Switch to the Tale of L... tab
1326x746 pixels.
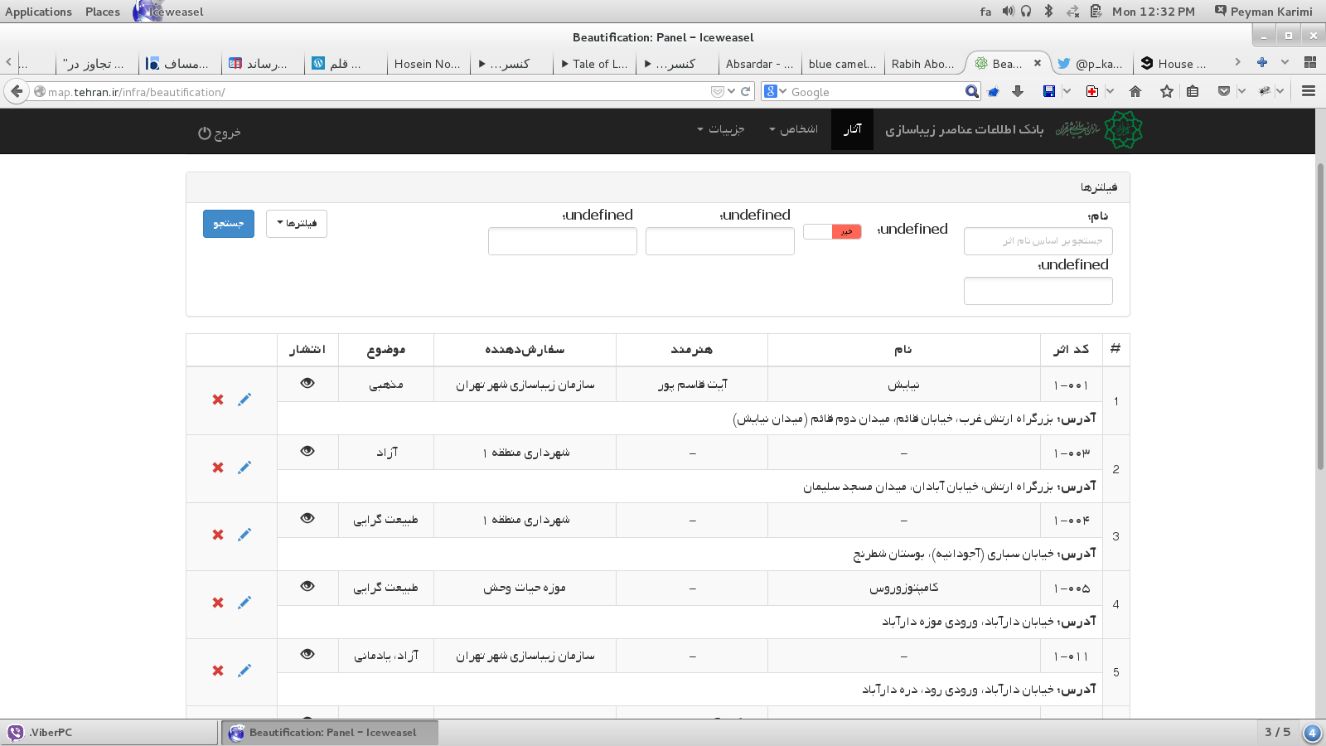pos(594,63)
